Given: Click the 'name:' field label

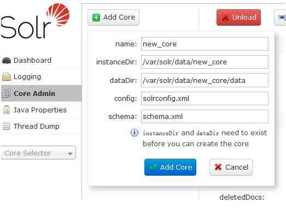Looking at the screenshot, I should pyautogui.click(x=126, y=44).
